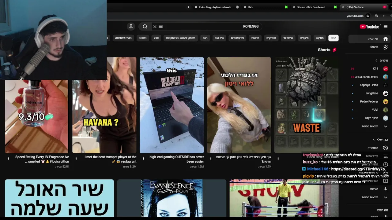Image resolution: width=392 pixels, height=220 pixels.
Task: Open options for high-end gaming OUTSIDE short
Action: point(143,158)
